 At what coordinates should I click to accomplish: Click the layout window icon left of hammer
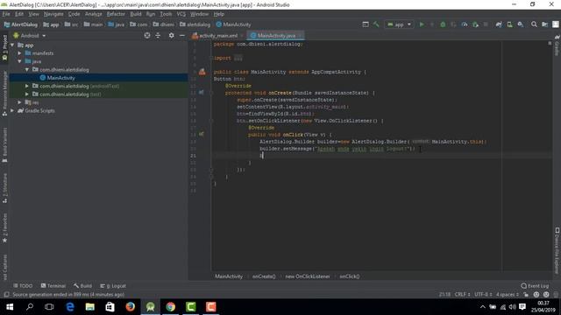click(366, 24)
